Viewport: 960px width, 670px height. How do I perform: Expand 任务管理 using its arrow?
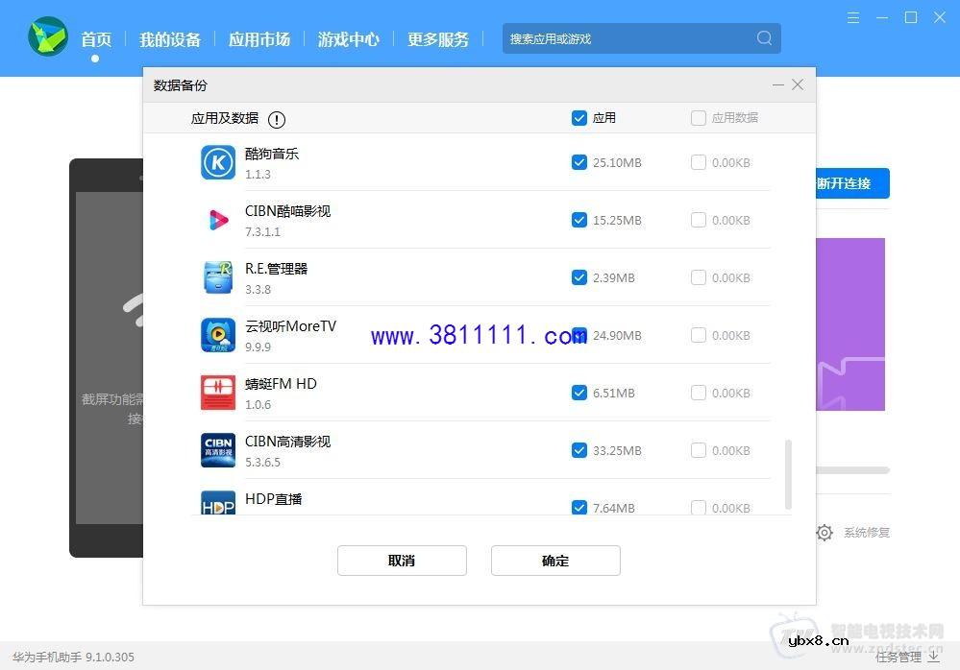(x=933, y=657)
